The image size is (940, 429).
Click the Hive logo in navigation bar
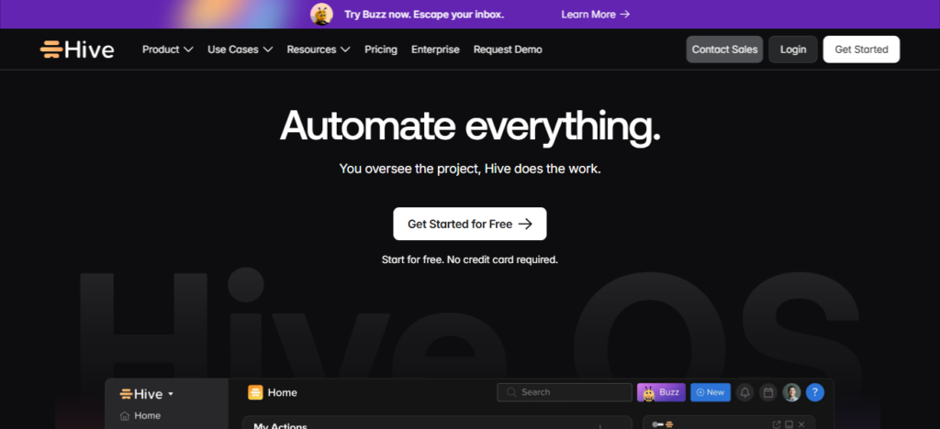pos(77,49)
